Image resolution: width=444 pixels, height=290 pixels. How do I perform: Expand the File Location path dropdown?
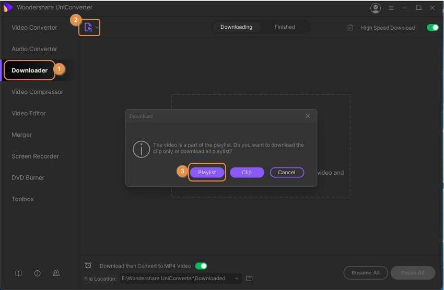237,279
